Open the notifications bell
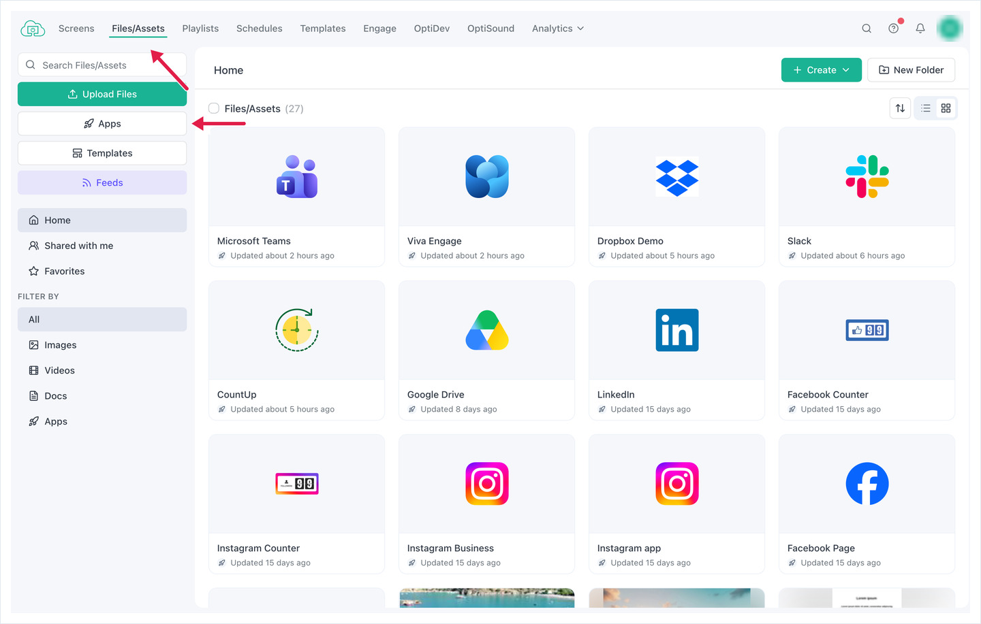The width and height of the screenshot is (981, 624). [x=920, y=29]
